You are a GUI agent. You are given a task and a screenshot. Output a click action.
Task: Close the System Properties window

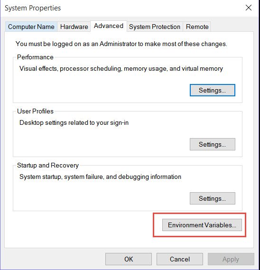pos(249,8)
